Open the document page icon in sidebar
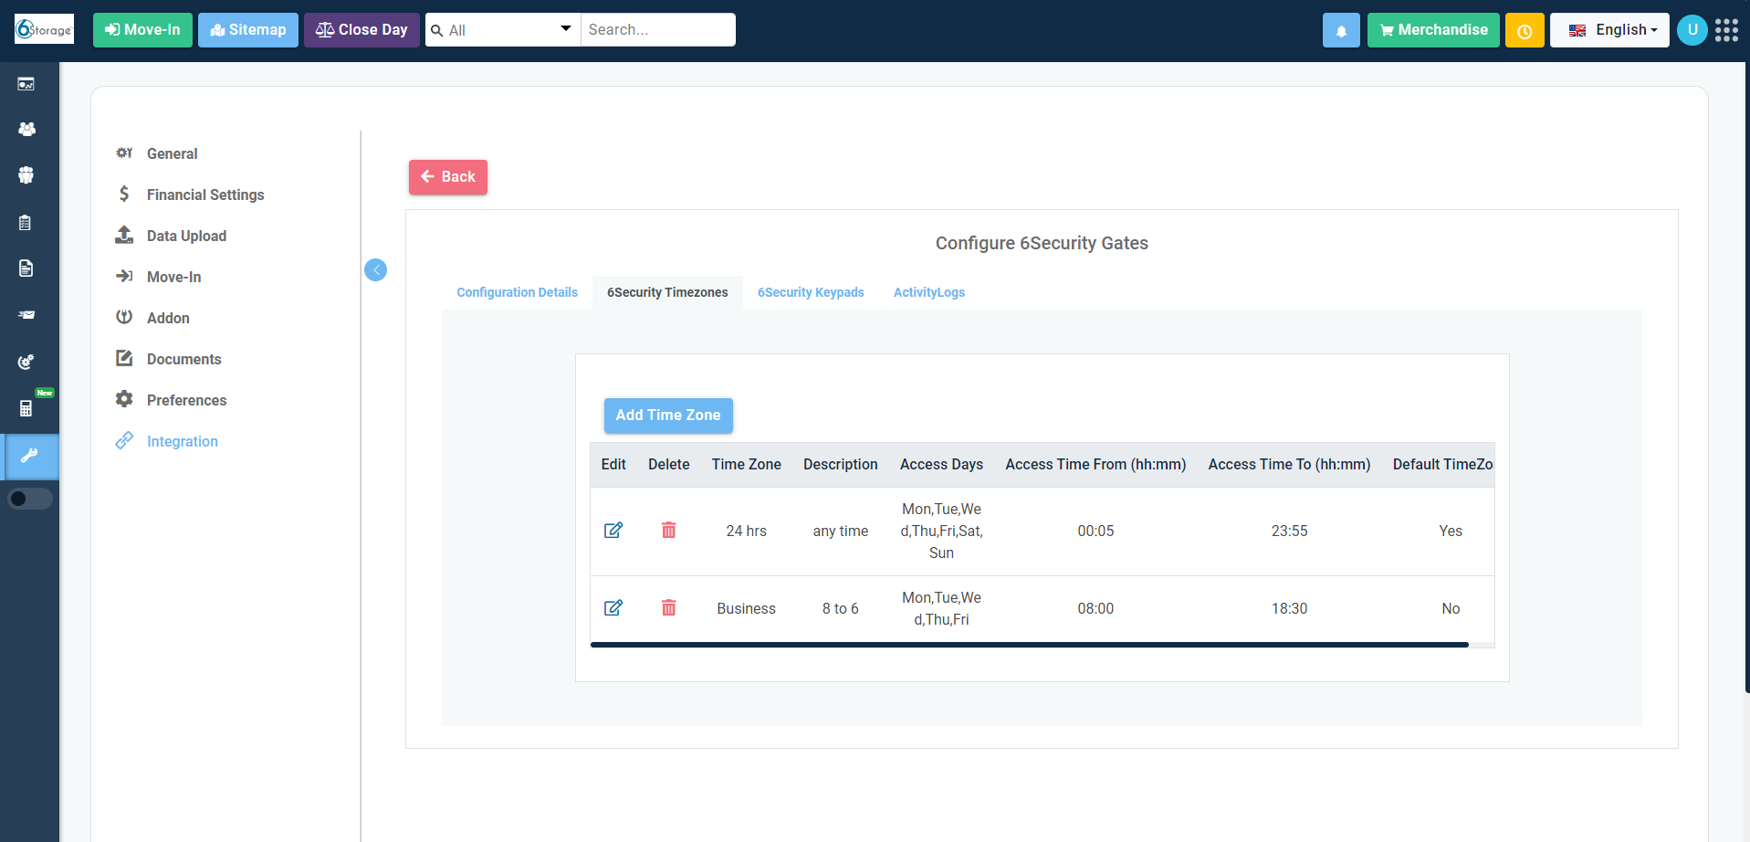The width and height of the screenshot is (1750, 842). (26, 268)
